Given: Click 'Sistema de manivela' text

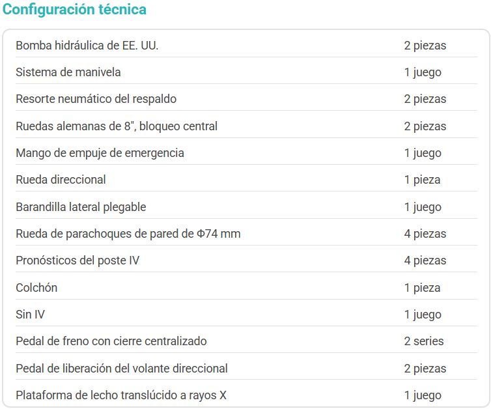Looking at the screenshot, I should pyautogui.click(x=68, y=72).
